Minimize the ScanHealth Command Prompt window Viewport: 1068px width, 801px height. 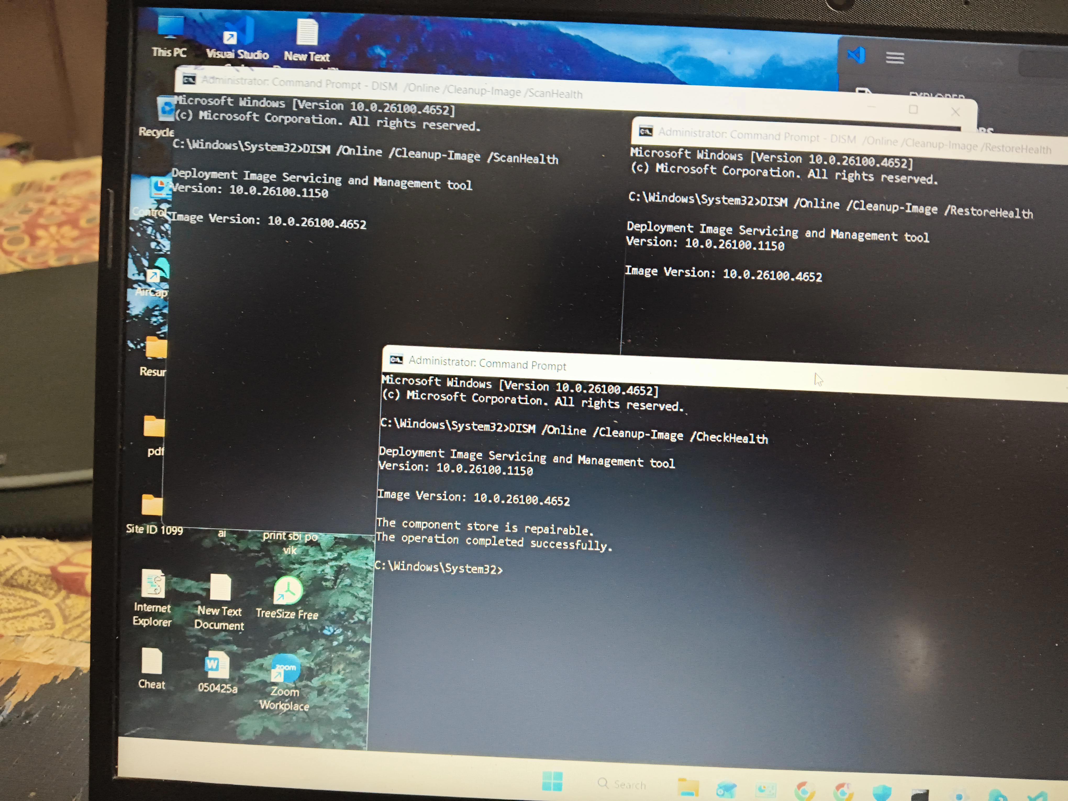(x=871, y=107)
